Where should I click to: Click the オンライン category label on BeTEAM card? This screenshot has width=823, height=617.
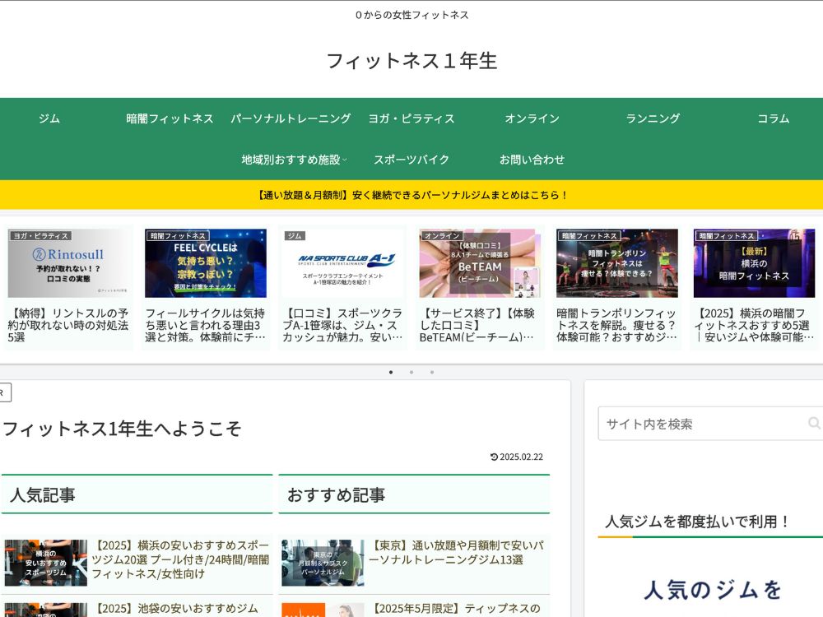click(x=442, y=236)
